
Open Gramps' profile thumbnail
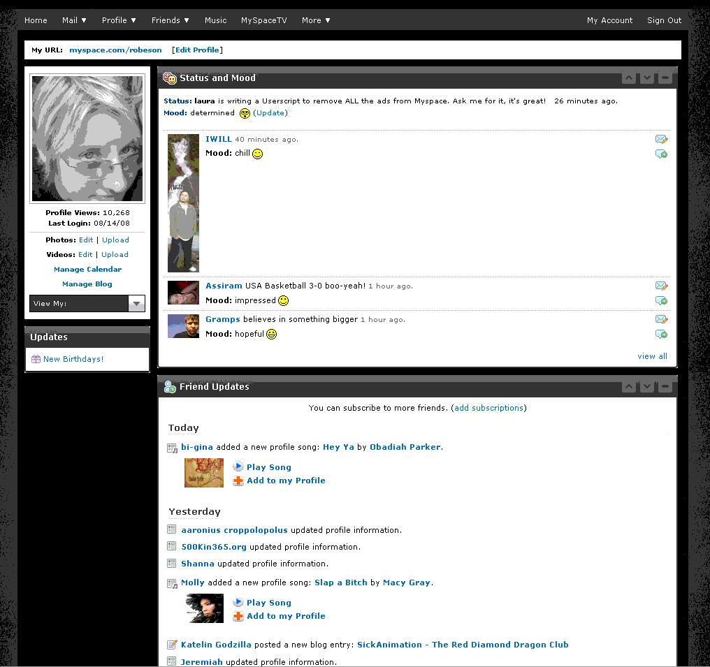[x=183, y=326]
